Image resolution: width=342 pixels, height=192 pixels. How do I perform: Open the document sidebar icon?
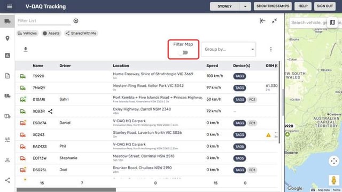[x=7, y=76]
